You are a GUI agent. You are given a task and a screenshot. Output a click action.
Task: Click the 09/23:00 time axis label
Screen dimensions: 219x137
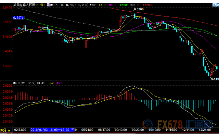click(x=138, y=130)
